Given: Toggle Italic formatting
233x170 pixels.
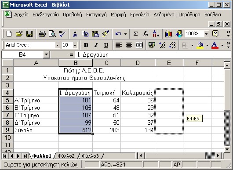Looking at the screenshot, I should point(96,45).
